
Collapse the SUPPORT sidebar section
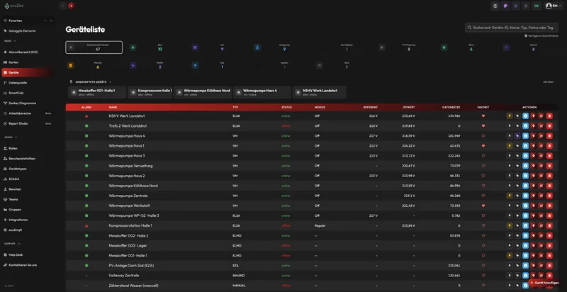(x=19, y=244)
